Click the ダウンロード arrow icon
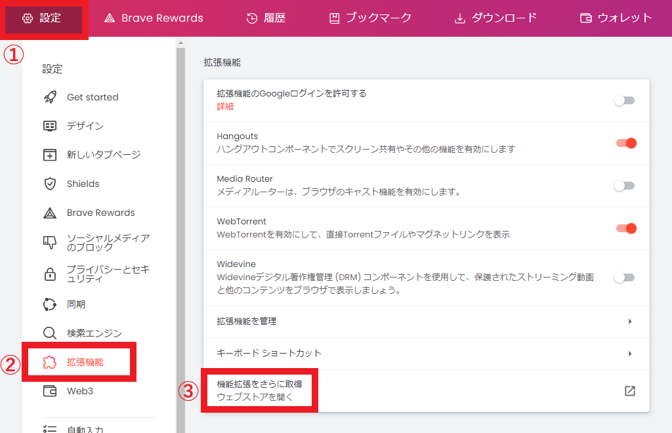 [x=460, y=18]
